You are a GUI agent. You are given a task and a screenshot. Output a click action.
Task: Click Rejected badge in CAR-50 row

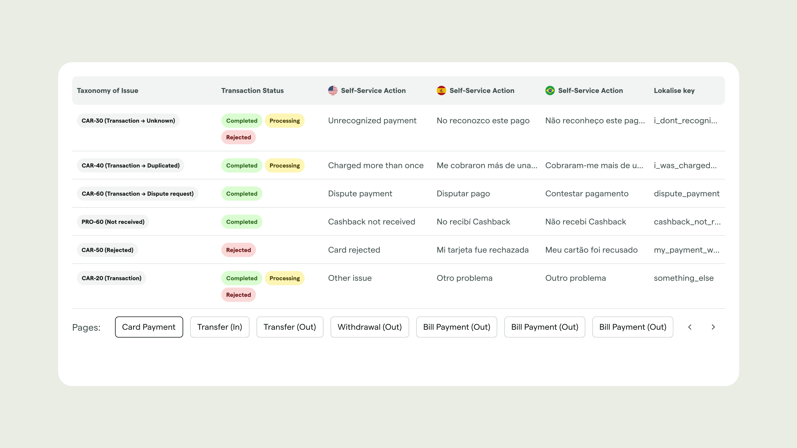[x=238, y=250]
